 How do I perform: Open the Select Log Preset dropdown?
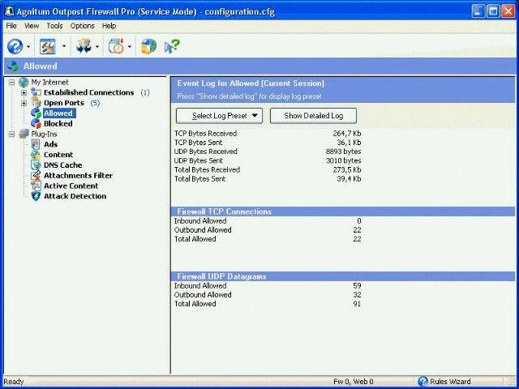click(219, 116)
